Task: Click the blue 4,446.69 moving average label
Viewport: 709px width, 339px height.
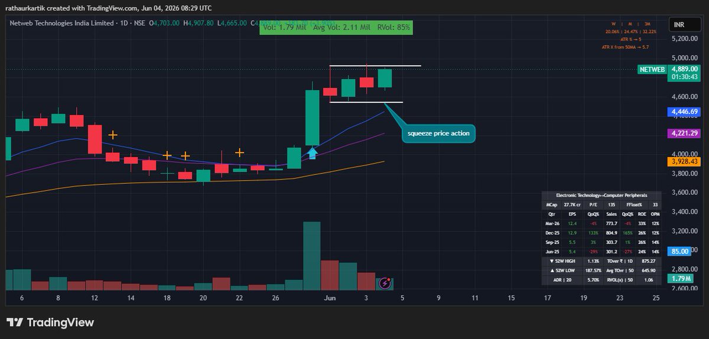Action: pyautogui.click(x=684, y=111)
